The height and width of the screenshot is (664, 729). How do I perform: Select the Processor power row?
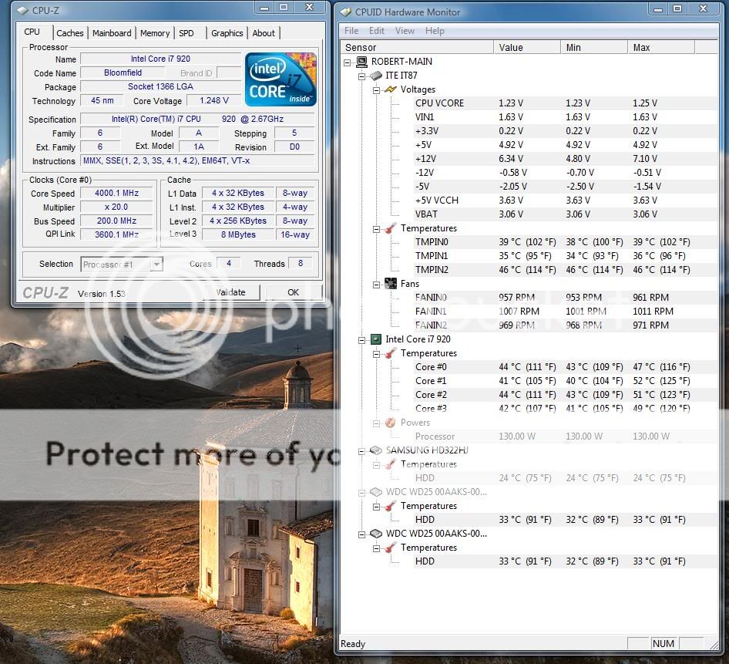click(565, 436)
